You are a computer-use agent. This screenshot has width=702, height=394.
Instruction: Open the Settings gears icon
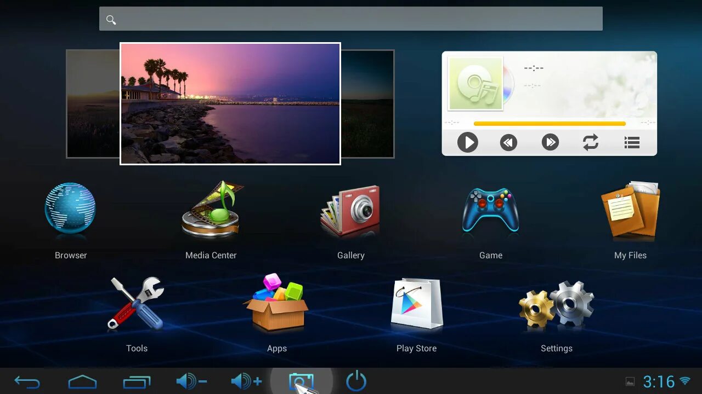click(x=556, y=304)
